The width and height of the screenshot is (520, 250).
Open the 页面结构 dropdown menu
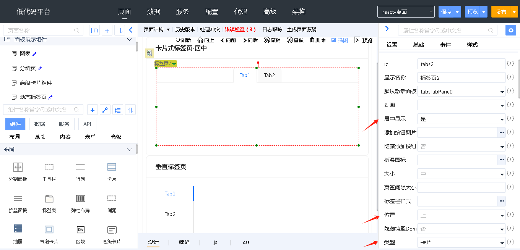pos(157,29)
